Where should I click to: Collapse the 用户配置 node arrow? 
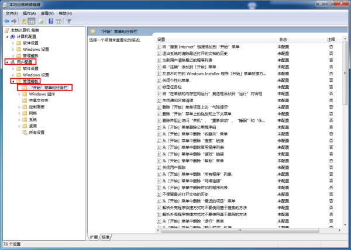click(x=8, y=62)
